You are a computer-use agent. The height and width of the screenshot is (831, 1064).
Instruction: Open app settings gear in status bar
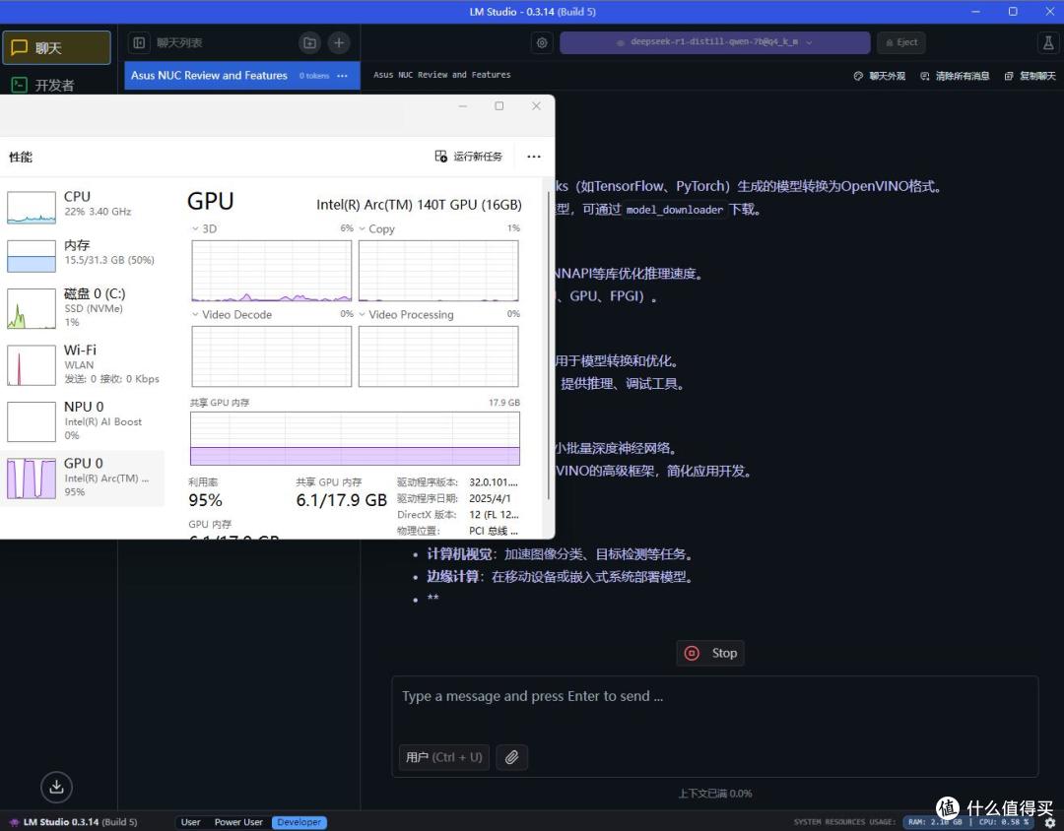point(1050,822)
